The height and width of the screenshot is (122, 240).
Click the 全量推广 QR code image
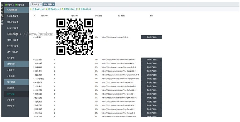(x=75, y=37)
